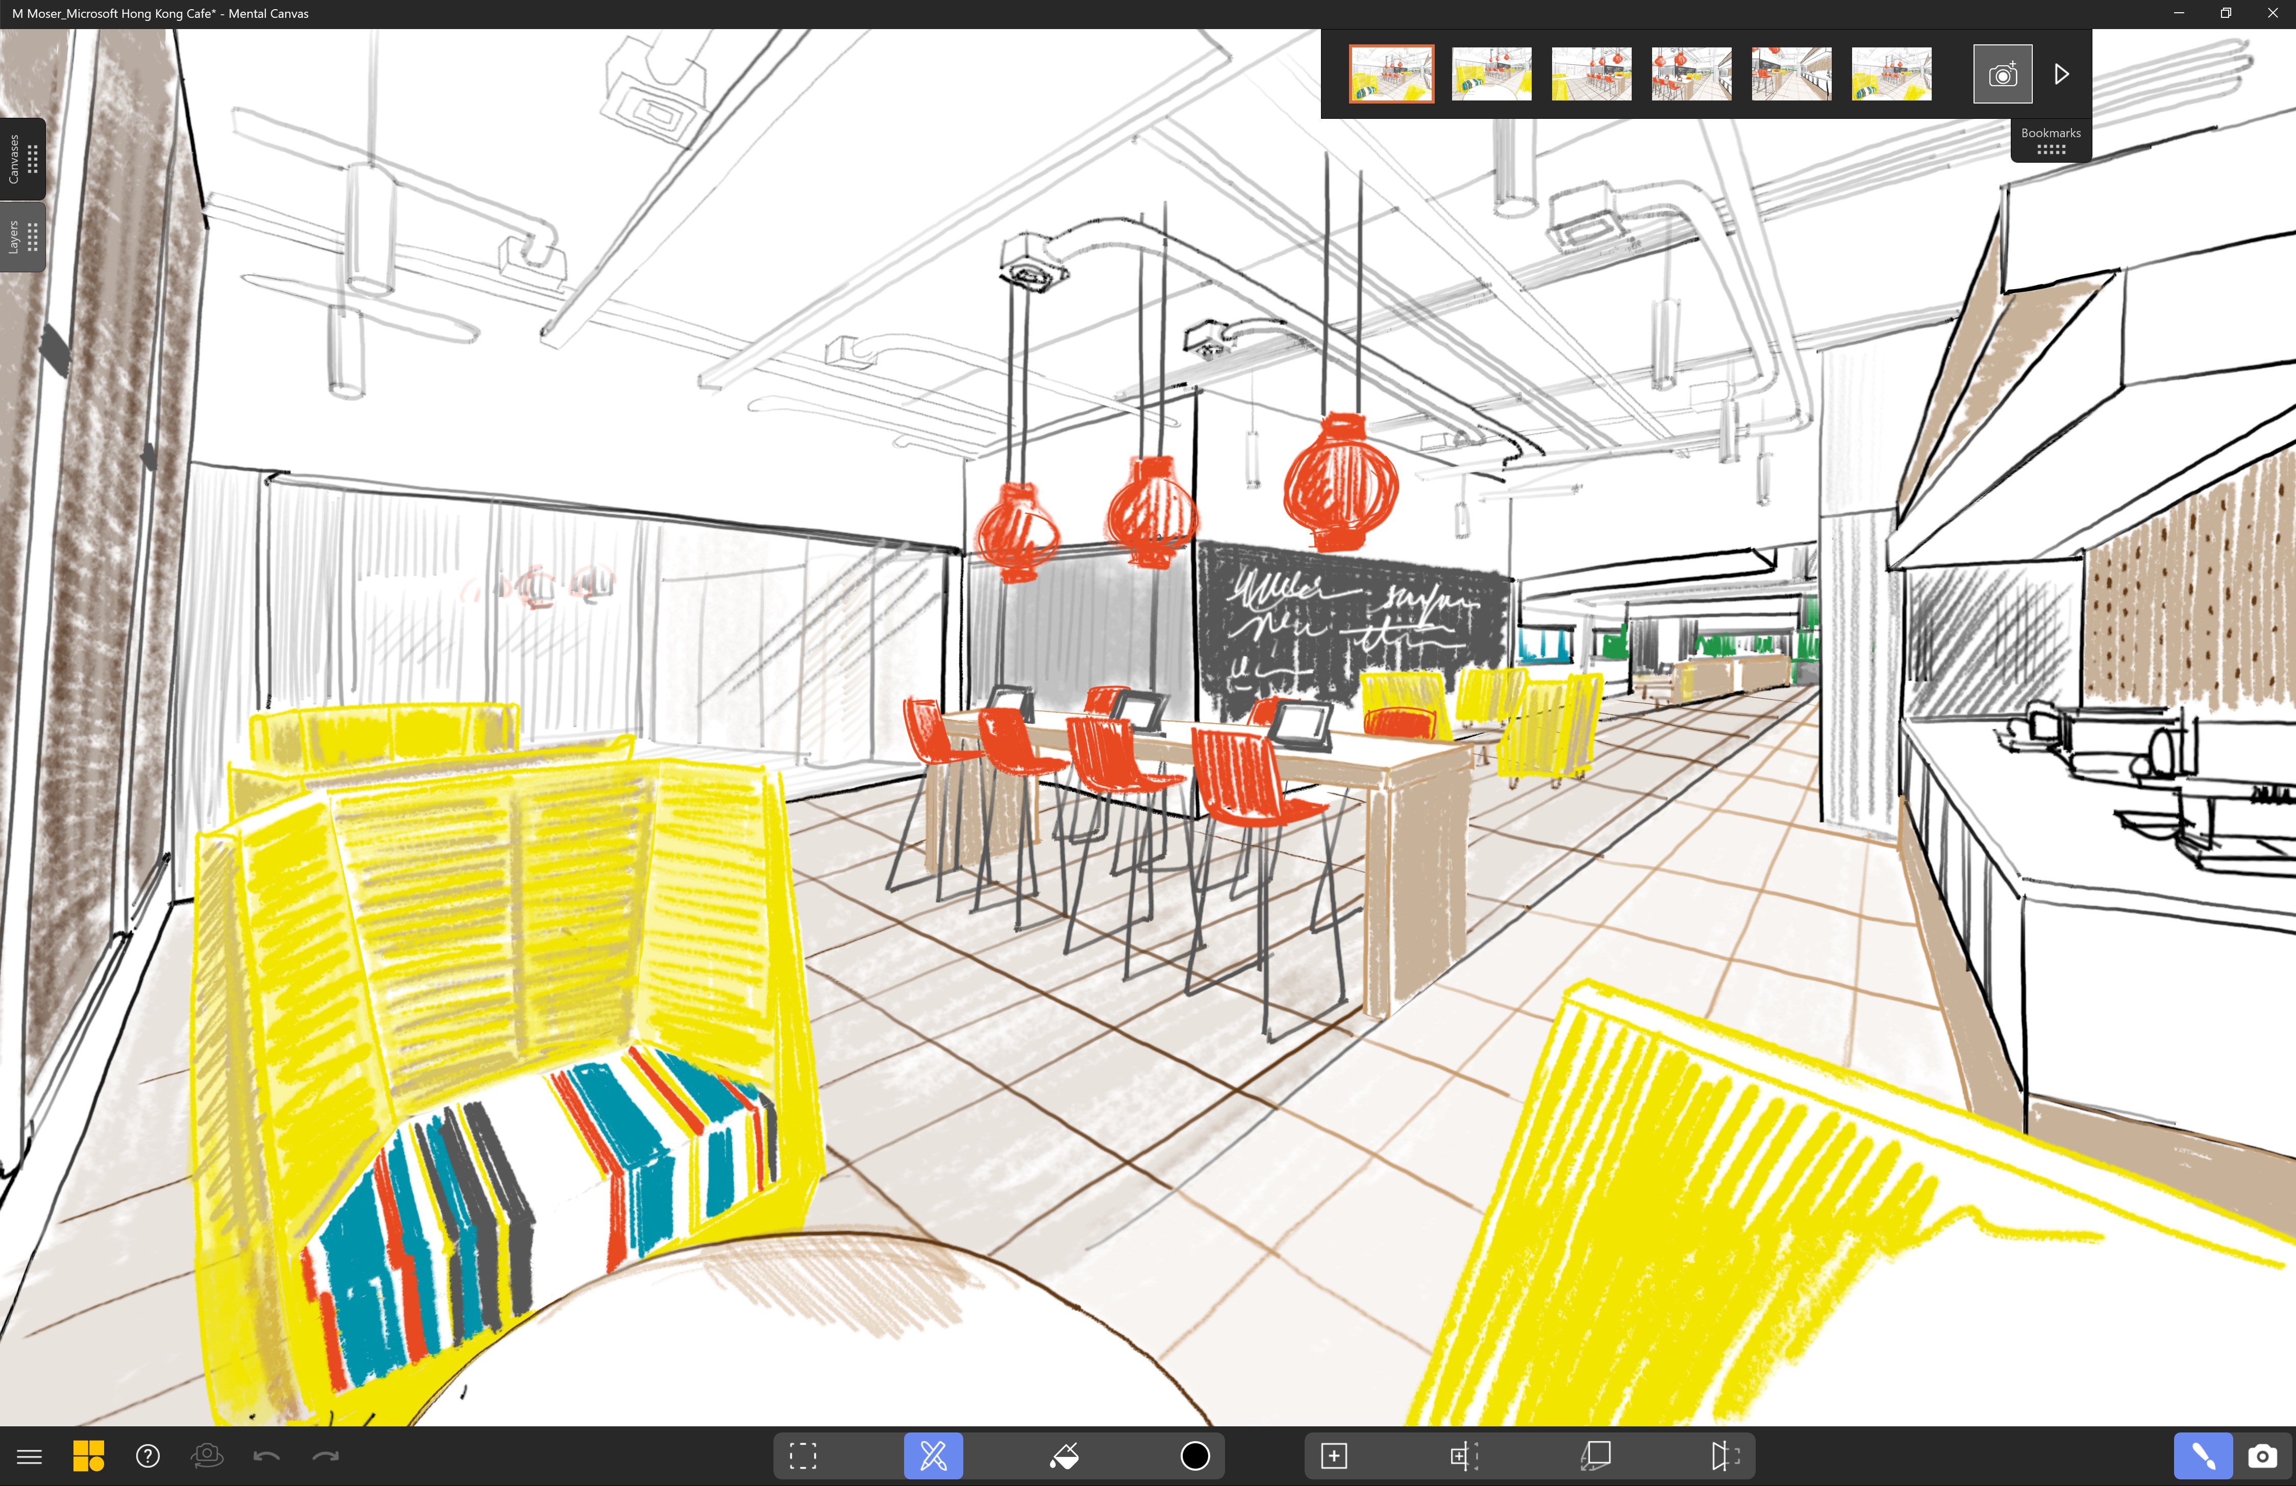Viewport: 2296px width, 1486px height.
Task: Undo the last stroke
Action: pyautogui.click(x=267, y=1456)
